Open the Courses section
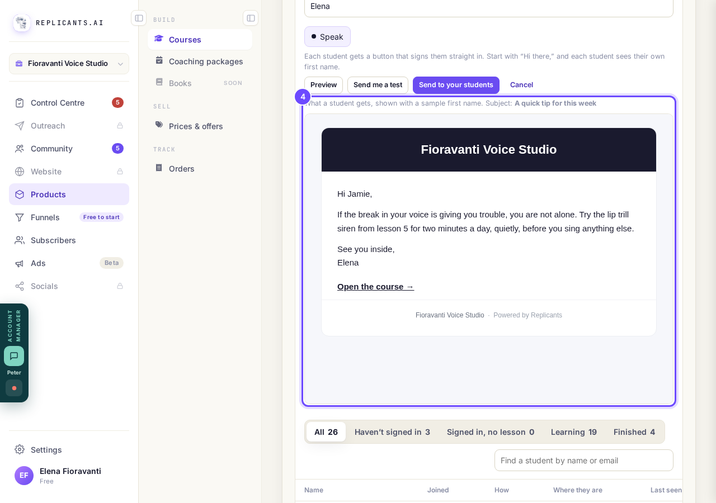 coord(200,40)
